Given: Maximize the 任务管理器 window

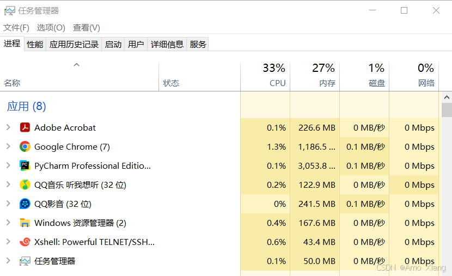Looking at the screenshot, I should click(x=404, y=10).
